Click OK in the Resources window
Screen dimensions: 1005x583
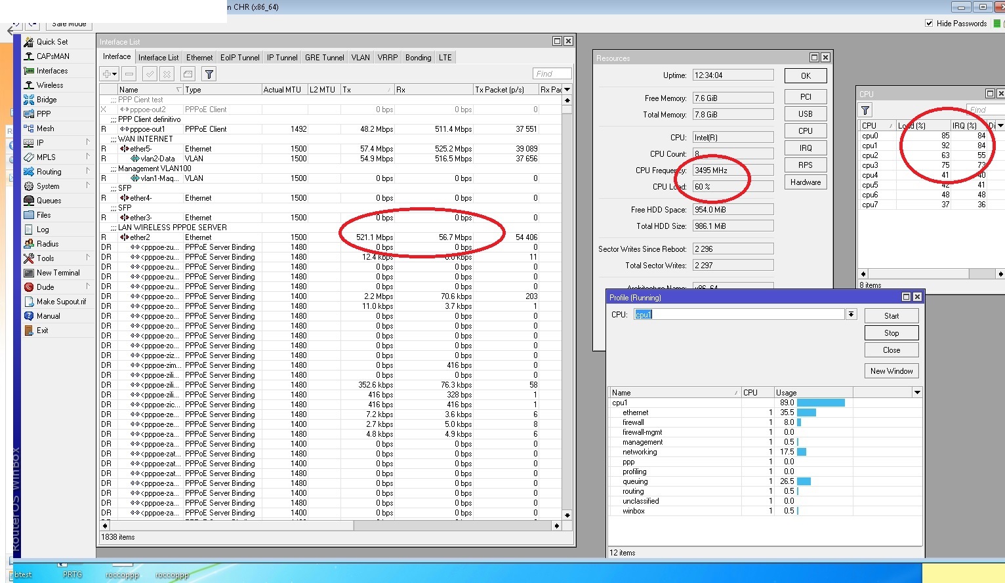click(806, 76)
